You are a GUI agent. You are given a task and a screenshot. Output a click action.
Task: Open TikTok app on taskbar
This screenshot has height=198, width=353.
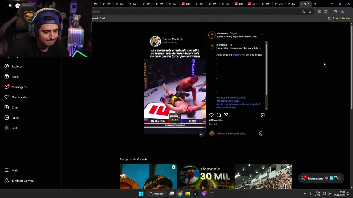click(196, 194)
